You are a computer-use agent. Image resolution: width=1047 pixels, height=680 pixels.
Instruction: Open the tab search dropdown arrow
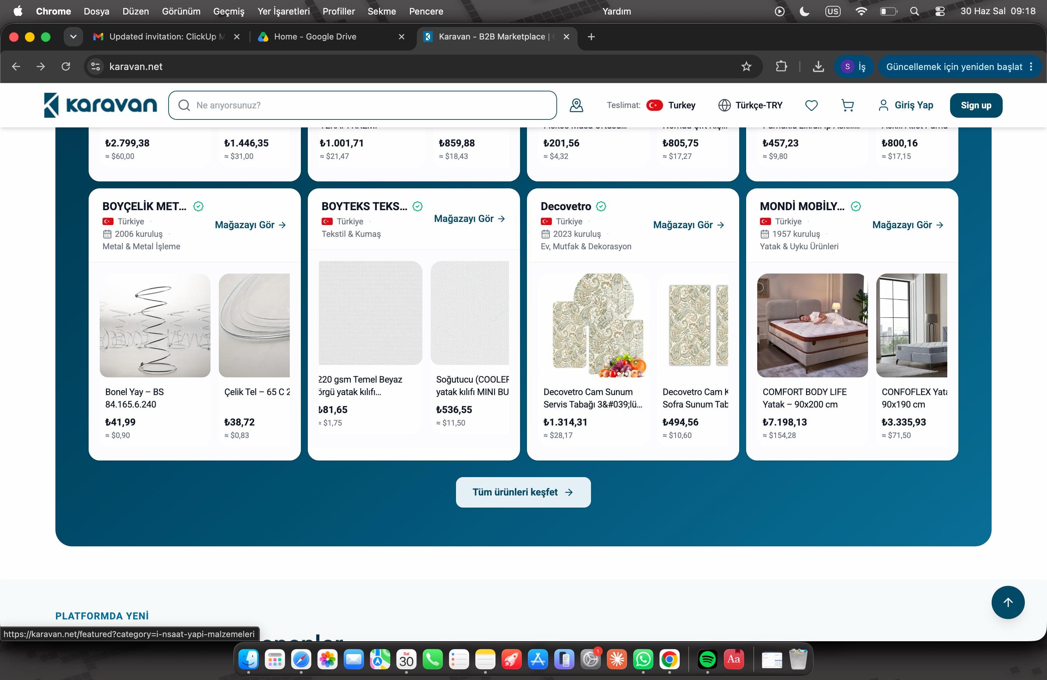(x=73, y=37)
